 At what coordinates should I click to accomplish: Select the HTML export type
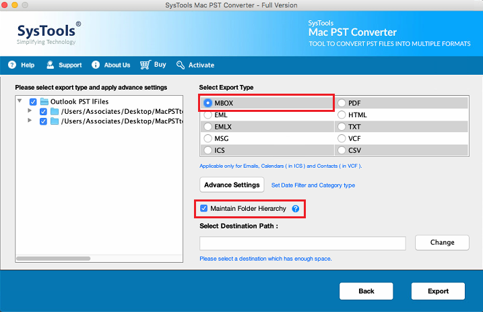(342, 115)
